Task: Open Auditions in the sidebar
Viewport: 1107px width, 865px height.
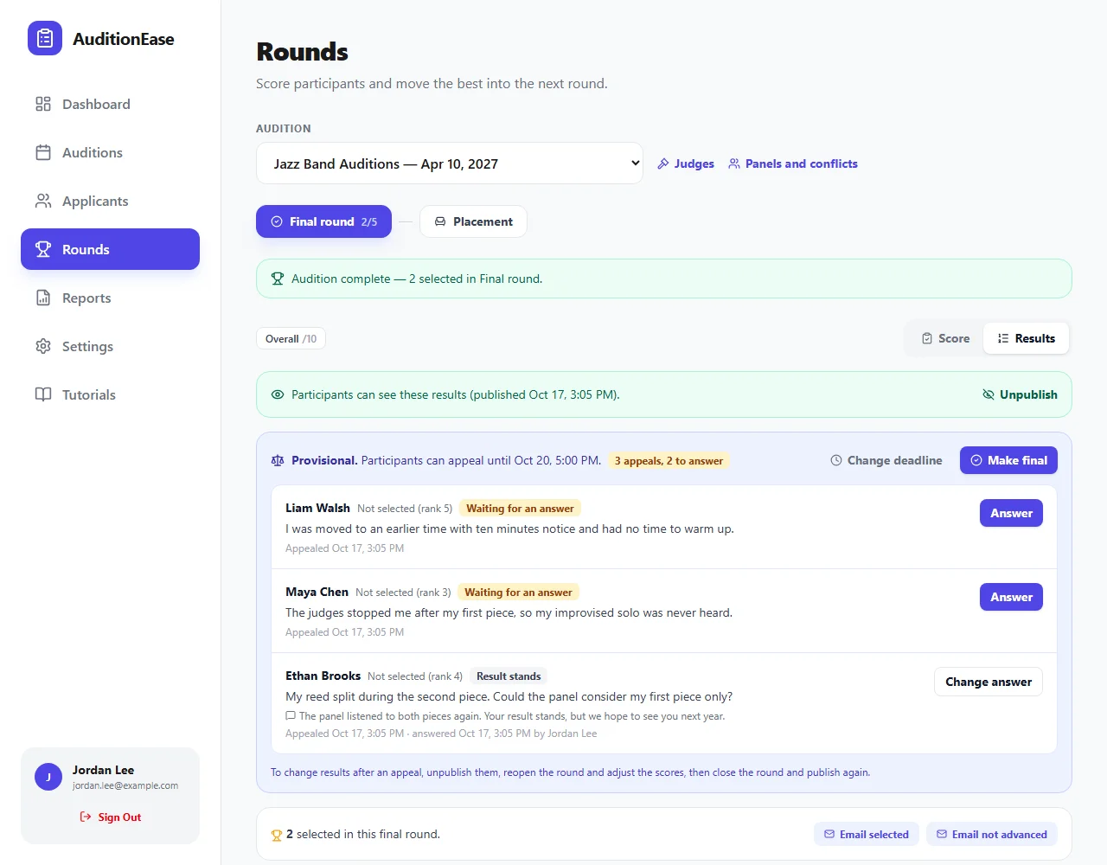Action: pyautogui.click(x=110, y=152)
